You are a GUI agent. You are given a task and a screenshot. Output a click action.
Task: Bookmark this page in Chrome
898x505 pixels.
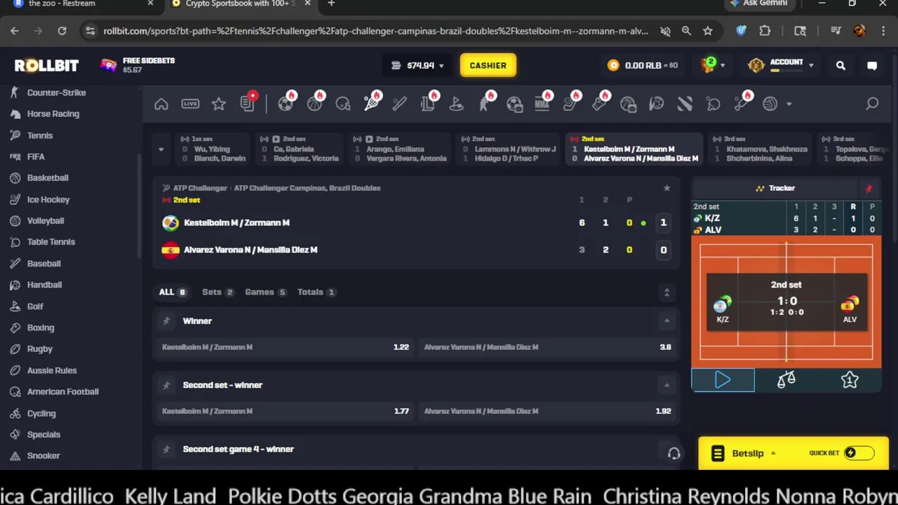coord(708,31)
